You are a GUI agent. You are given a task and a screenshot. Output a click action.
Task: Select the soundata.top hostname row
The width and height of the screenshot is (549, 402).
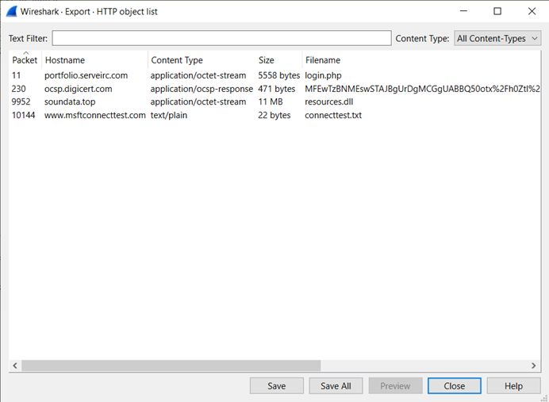(70, 101)
